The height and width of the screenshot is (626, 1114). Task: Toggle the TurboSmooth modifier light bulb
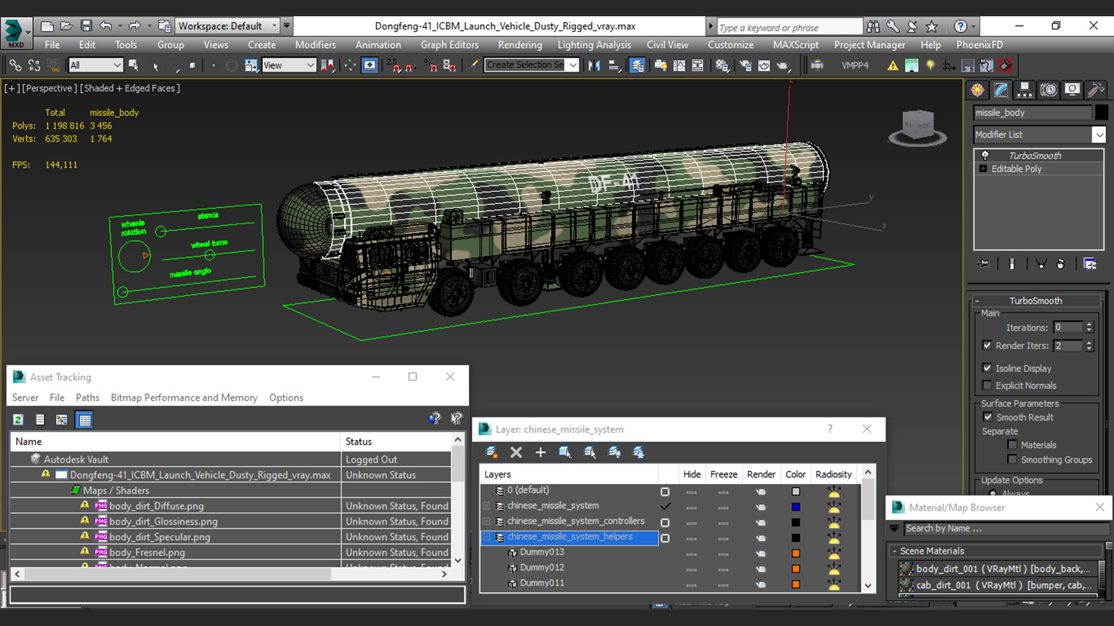click(x=985, y=155)
